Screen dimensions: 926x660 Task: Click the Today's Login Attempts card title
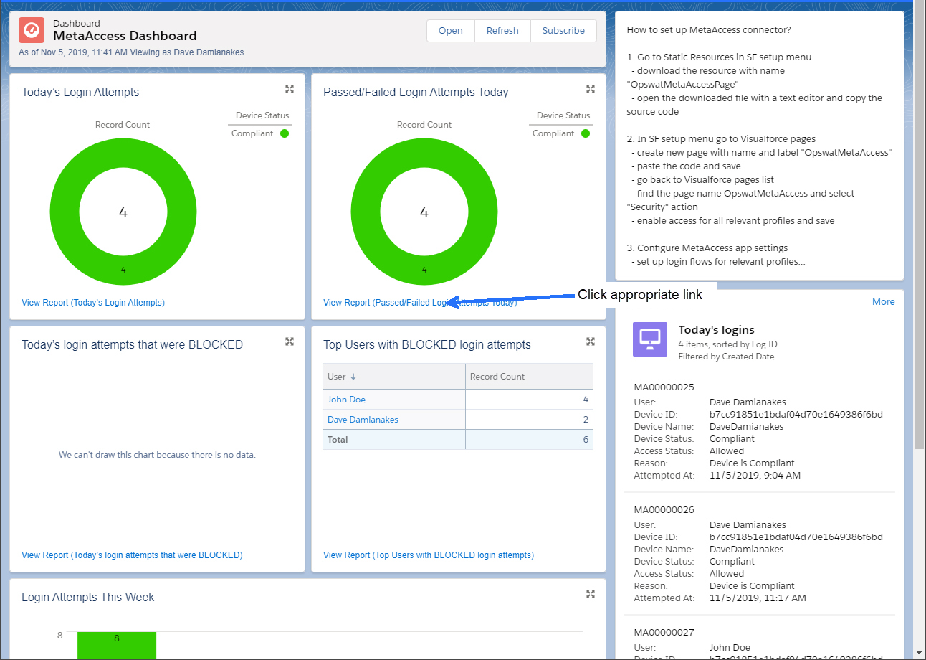pyautogui.click(x=80, y=92)
